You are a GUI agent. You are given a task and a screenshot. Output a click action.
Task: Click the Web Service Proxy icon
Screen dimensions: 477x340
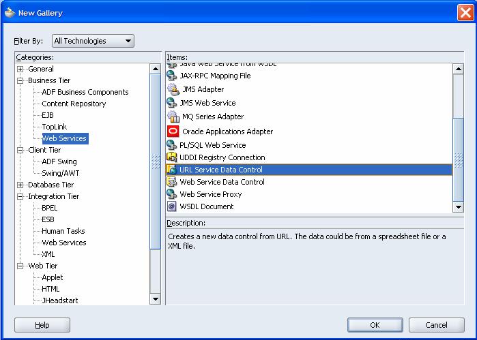172,194
